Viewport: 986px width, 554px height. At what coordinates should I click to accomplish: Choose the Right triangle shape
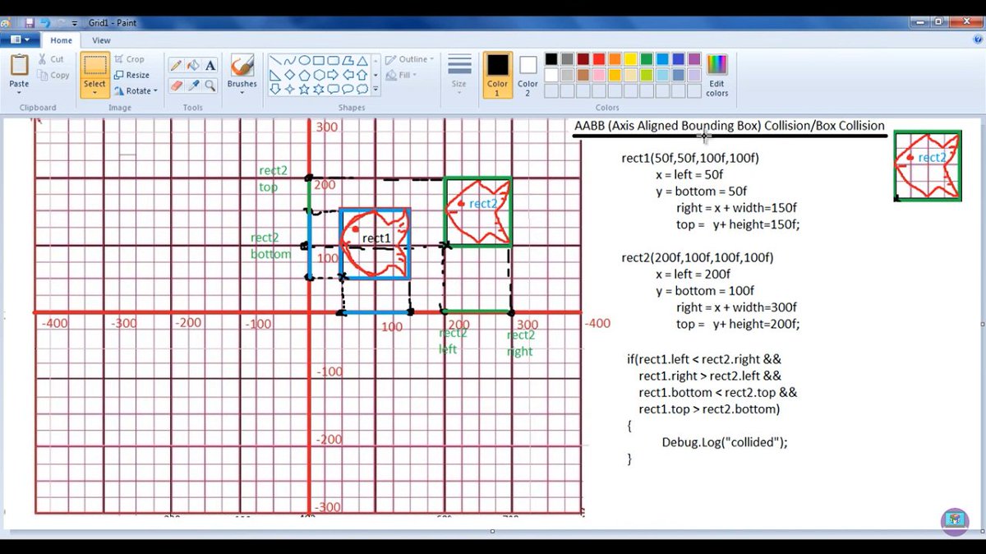(275, 75)
